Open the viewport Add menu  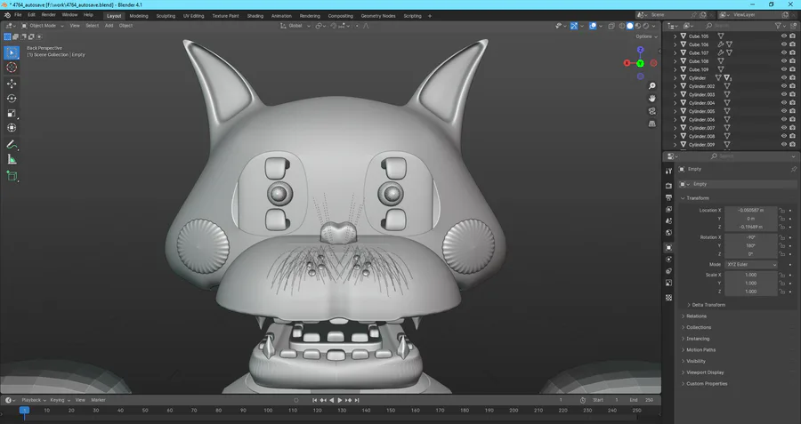coord(109,26)
